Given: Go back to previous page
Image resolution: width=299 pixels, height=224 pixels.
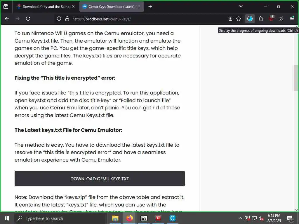Looking at the screenshot, I should tap(7, 19).
